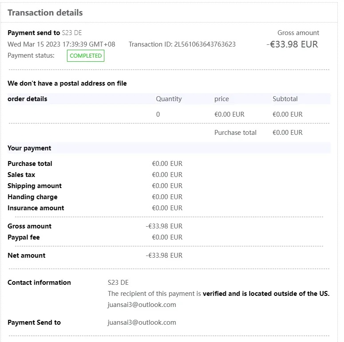The height and width of the screenshot is (342, 344).
Task: Click the Paypal fee row label
Action: coord(24,237)
